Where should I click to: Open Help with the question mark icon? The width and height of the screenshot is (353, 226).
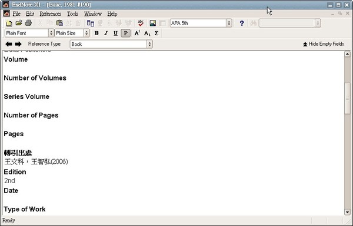242,23
